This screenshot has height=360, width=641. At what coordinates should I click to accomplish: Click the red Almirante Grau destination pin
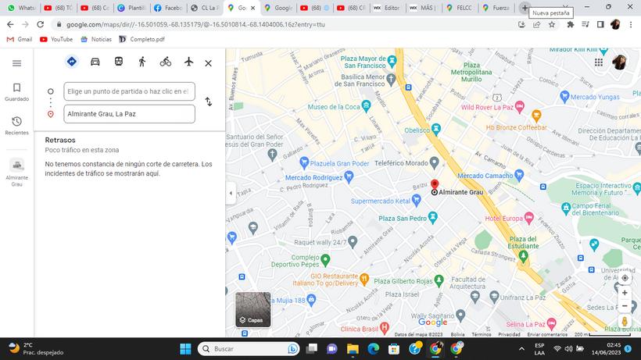(435, 184)
